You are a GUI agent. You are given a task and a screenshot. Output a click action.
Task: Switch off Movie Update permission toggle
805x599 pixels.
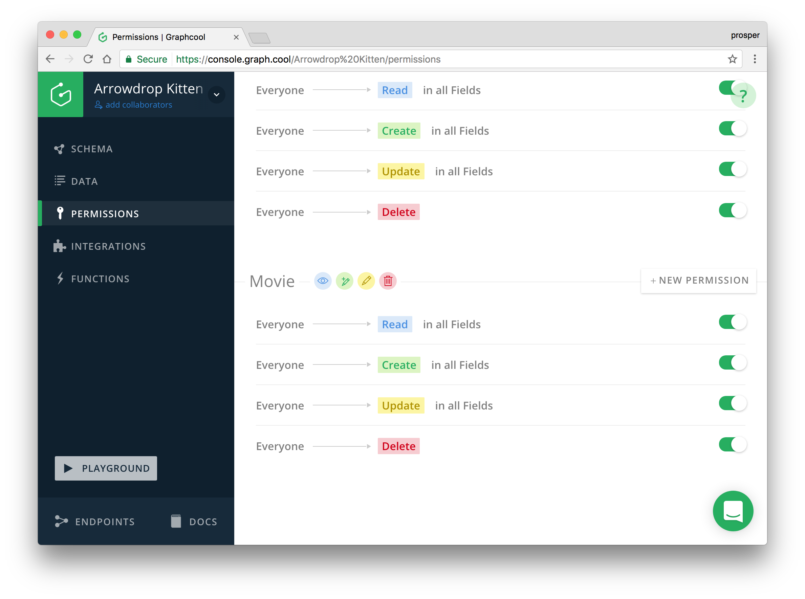tap(733, 403)
